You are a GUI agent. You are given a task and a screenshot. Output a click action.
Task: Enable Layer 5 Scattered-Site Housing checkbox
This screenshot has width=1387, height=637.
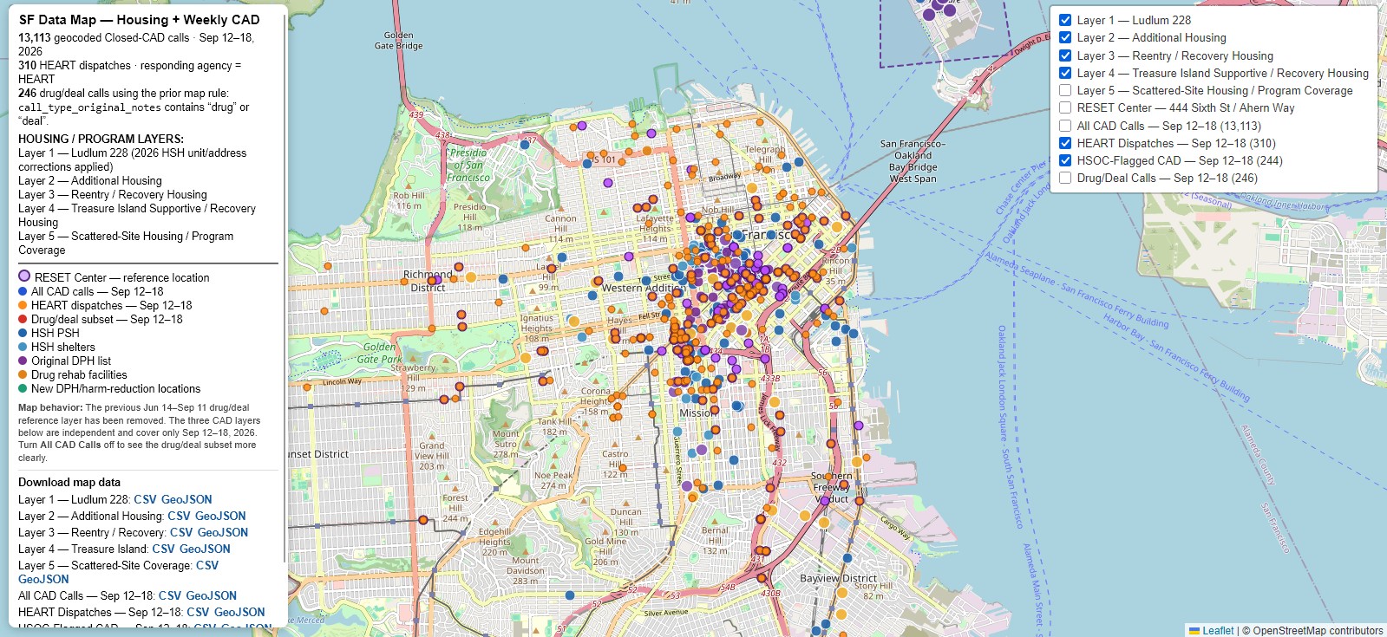[1065, 90]
